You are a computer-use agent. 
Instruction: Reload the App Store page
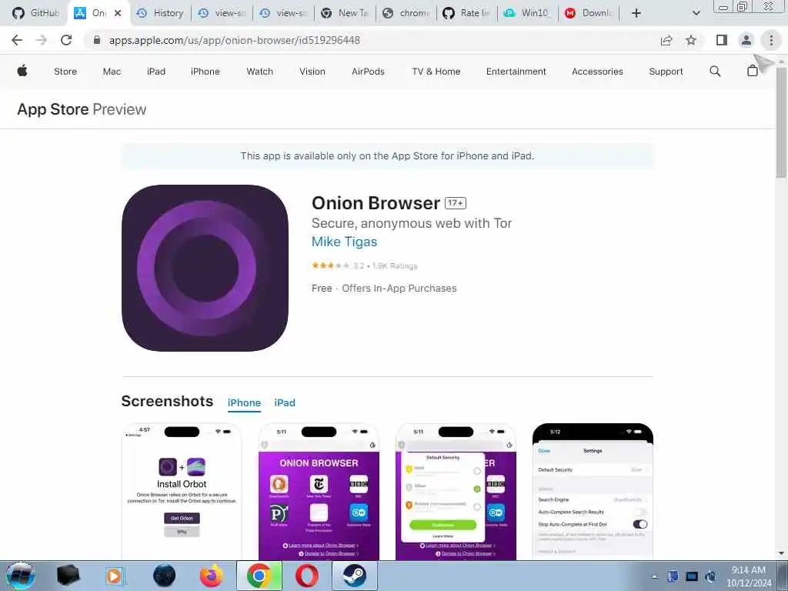[x=66, y=40]
